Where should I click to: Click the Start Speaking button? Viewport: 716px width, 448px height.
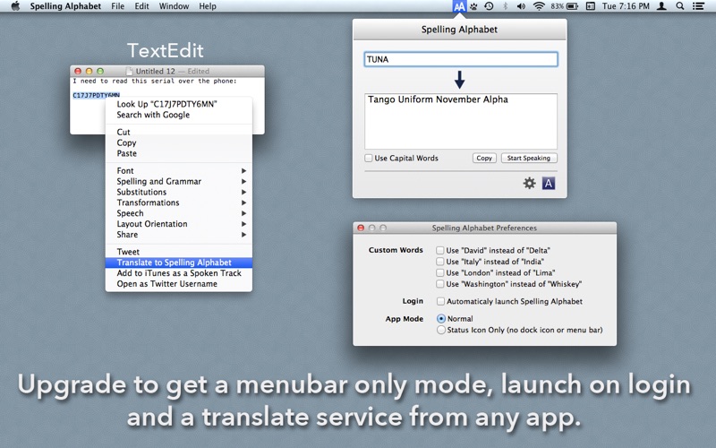click(529, 159)
